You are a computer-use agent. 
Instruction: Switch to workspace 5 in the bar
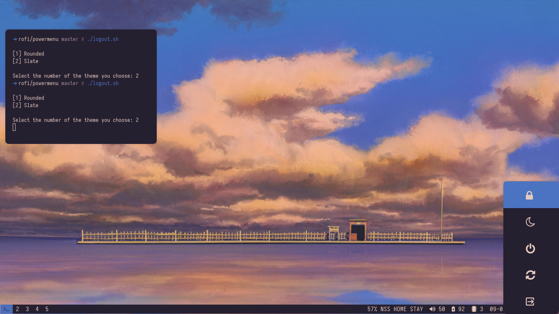point(47,309)
